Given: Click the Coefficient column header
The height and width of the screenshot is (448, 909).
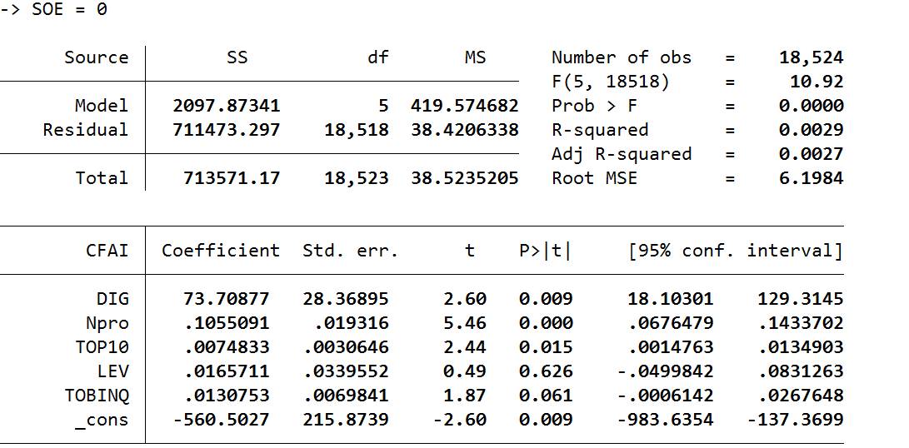Looking at the screenshot, I should (x=221, y=251).
